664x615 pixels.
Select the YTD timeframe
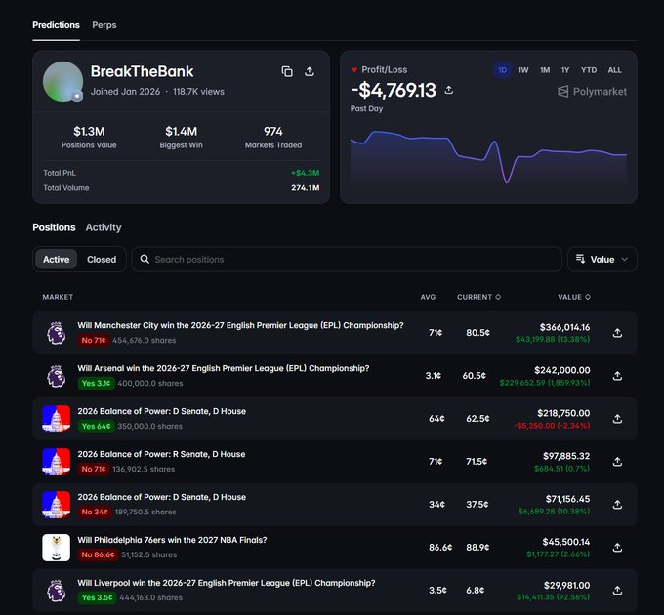tap(589, 70)
